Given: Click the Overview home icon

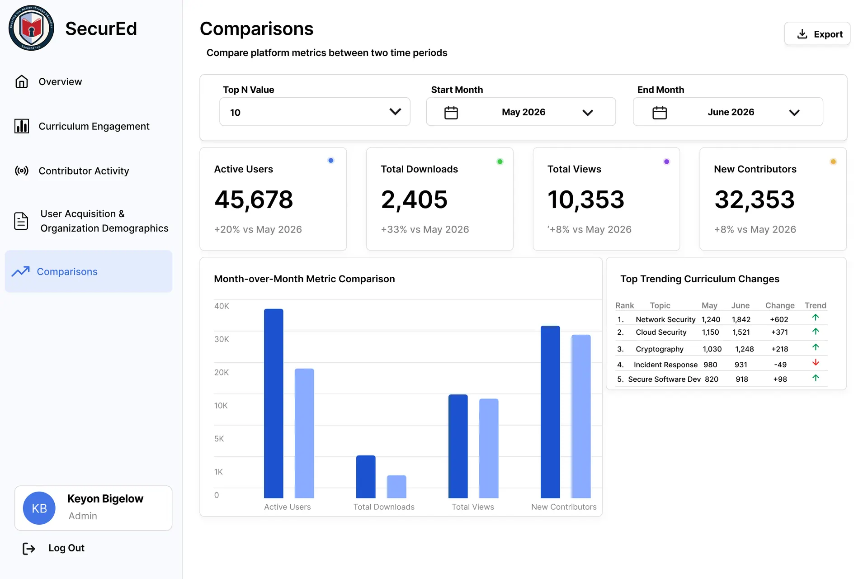Looking at the screenshot, I should click(22, 81).
